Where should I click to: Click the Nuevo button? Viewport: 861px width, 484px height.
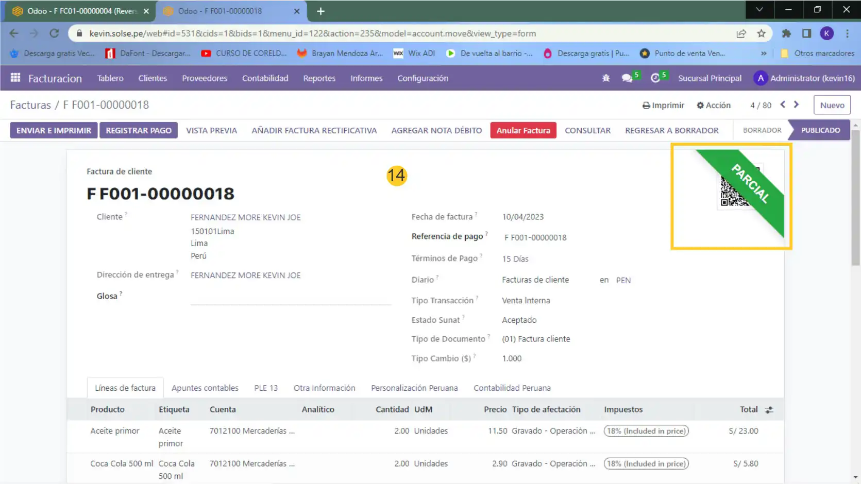click(x=832, y=105)
